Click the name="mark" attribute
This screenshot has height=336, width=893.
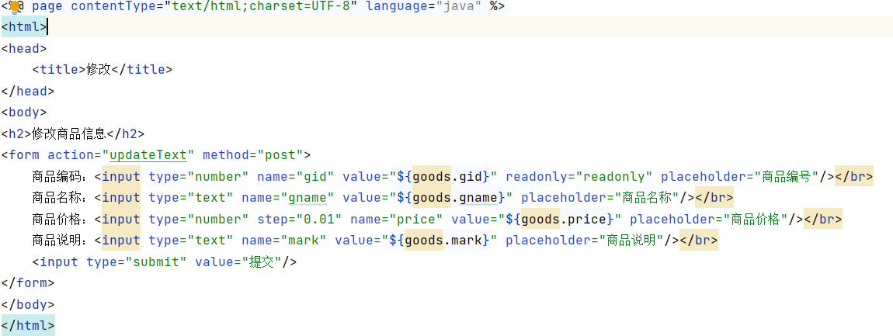[284, 241]
